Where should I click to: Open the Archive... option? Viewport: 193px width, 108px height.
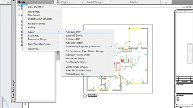click(x=32, y=27)
